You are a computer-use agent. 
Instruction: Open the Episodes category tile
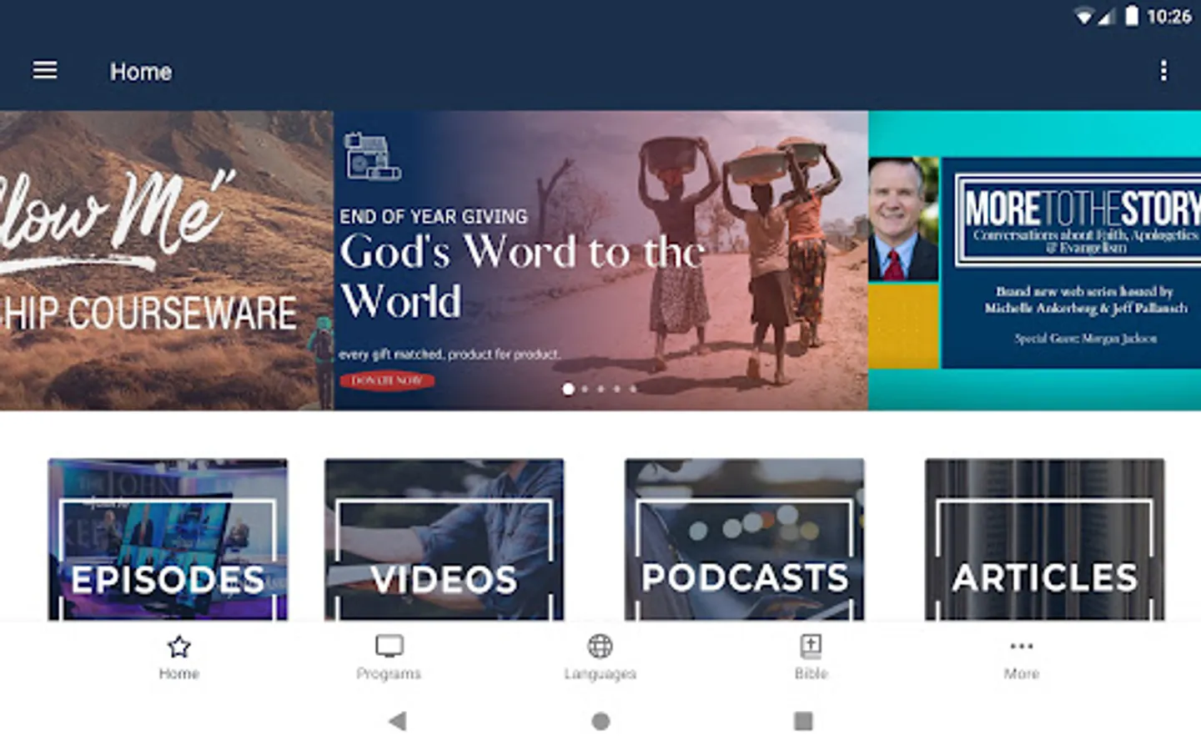click(x=168, y=539)
